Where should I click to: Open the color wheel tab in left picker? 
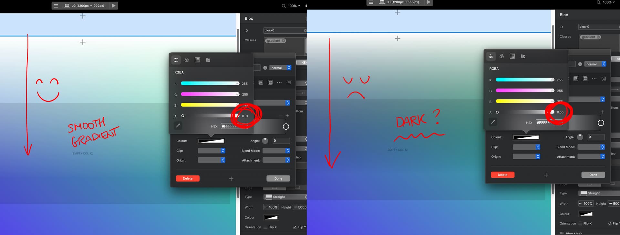187,60
